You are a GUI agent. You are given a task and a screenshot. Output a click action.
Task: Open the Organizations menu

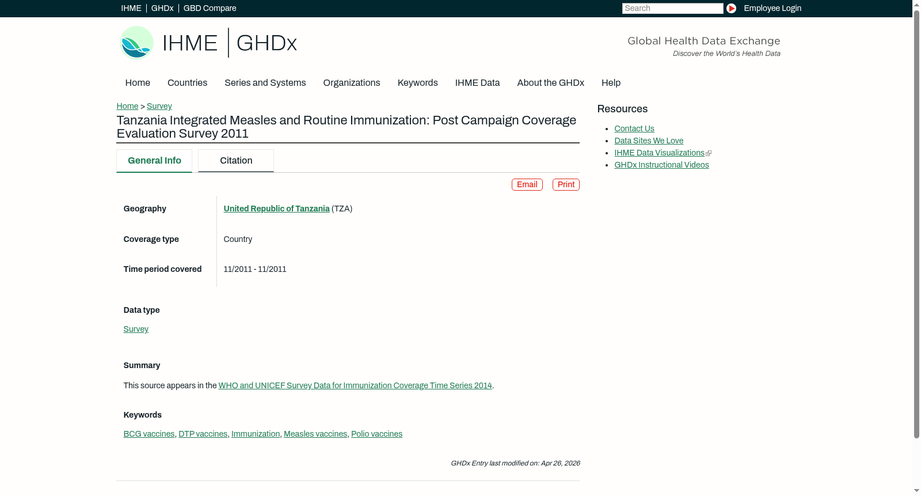(352, 83)
